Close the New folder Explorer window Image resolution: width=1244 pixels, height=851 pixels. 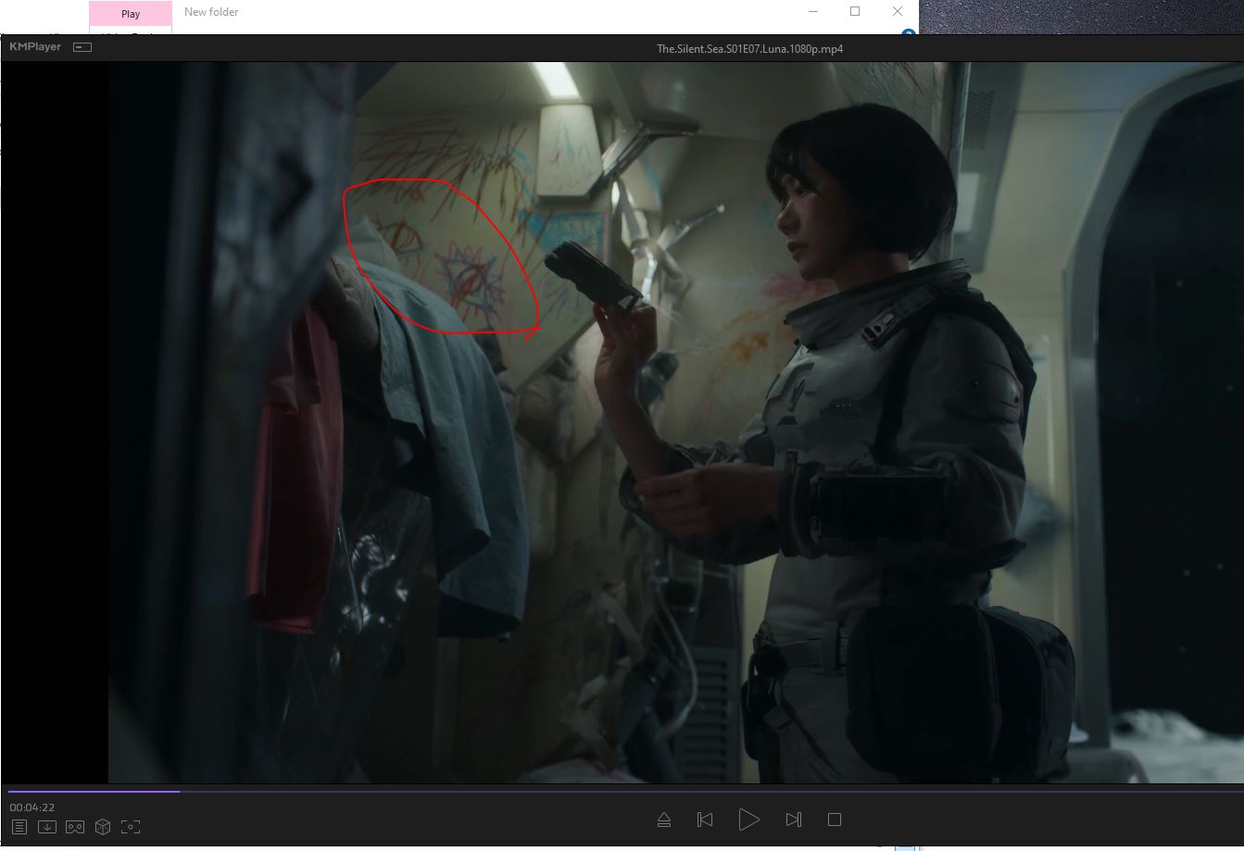coord(897,11)
